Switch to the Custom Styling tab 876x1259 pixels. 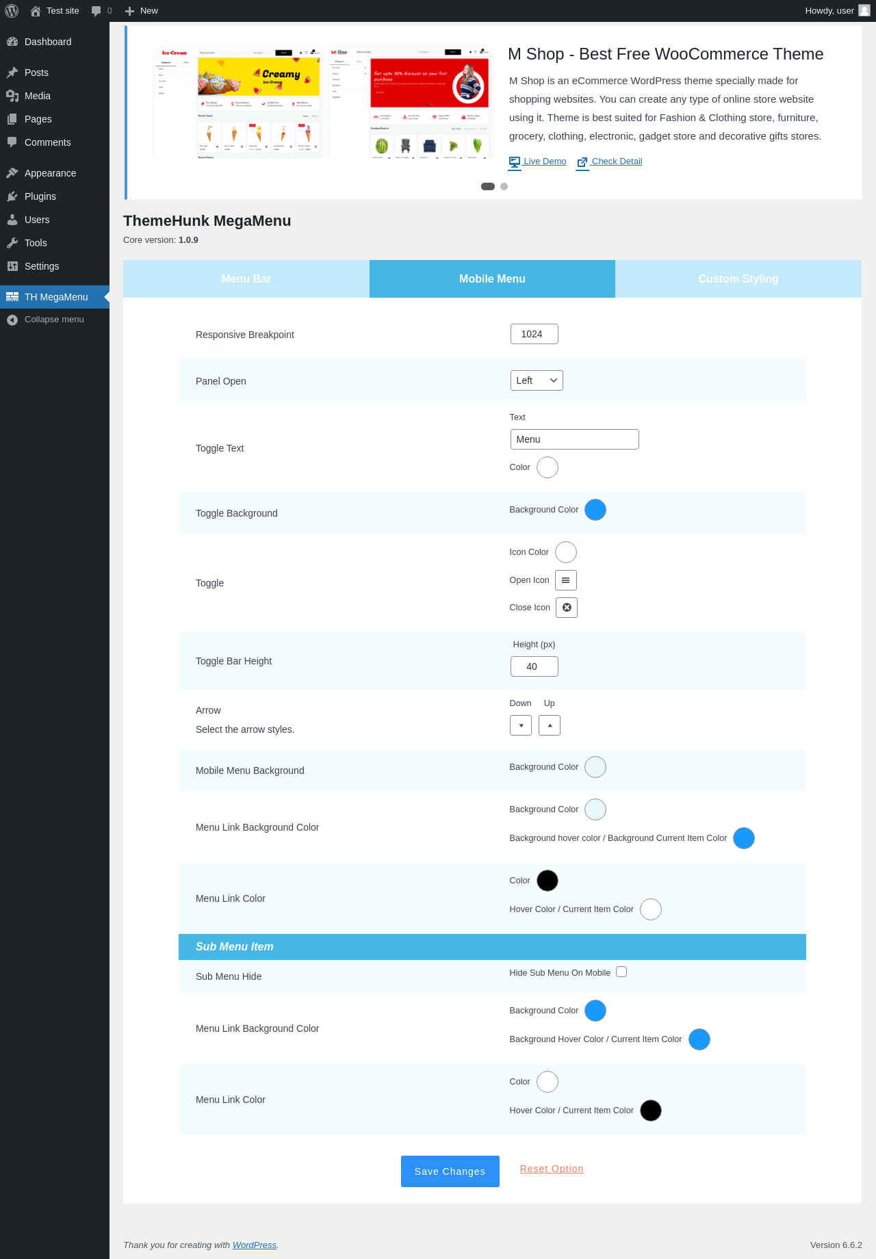click(x=738, y=278)
